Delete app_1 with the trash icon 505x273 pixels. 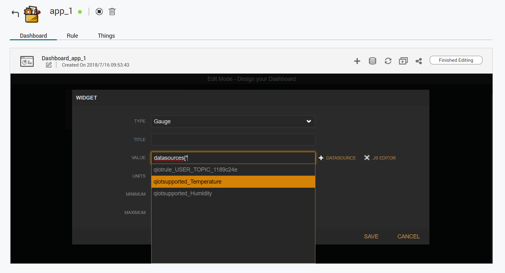(x=112, y=12)
